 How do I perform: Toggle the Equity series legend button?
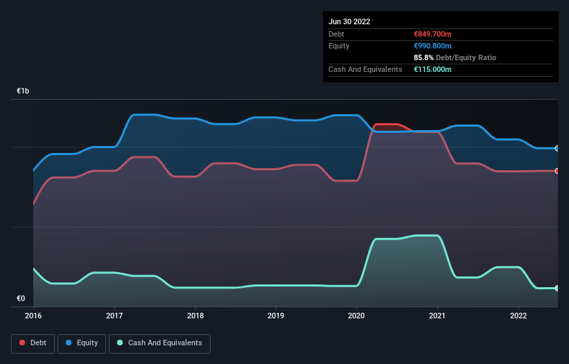click(x=82, y=343)
